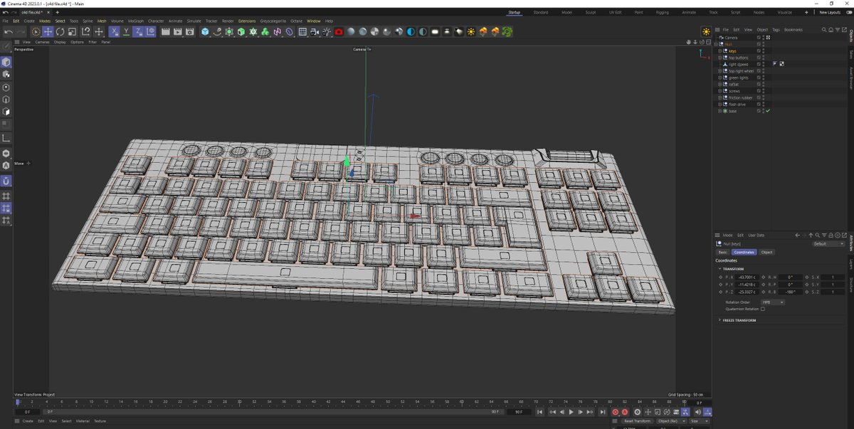Click Render to Picture Viewer icon
The height and width of the screenshot is (429, 854).
pyautogui.click(x=178, y=32)
